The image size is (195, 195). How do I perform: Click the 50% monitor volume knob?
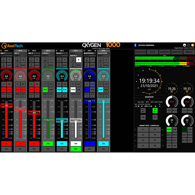172,120
